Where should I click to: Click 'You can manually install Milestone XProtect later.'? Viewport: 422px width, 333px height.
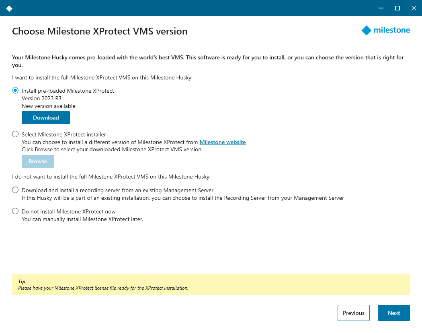coord(82,219)
